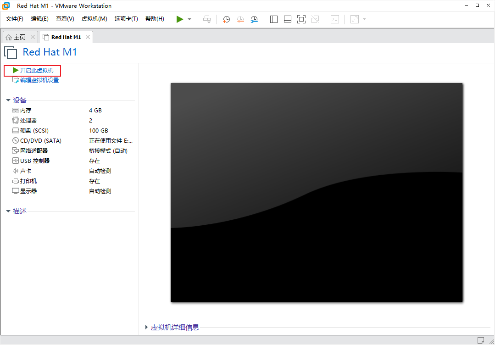Enter full screen mode icon
Screen dimensions: 495x345
pyautogui.click(x=301, y=19)
